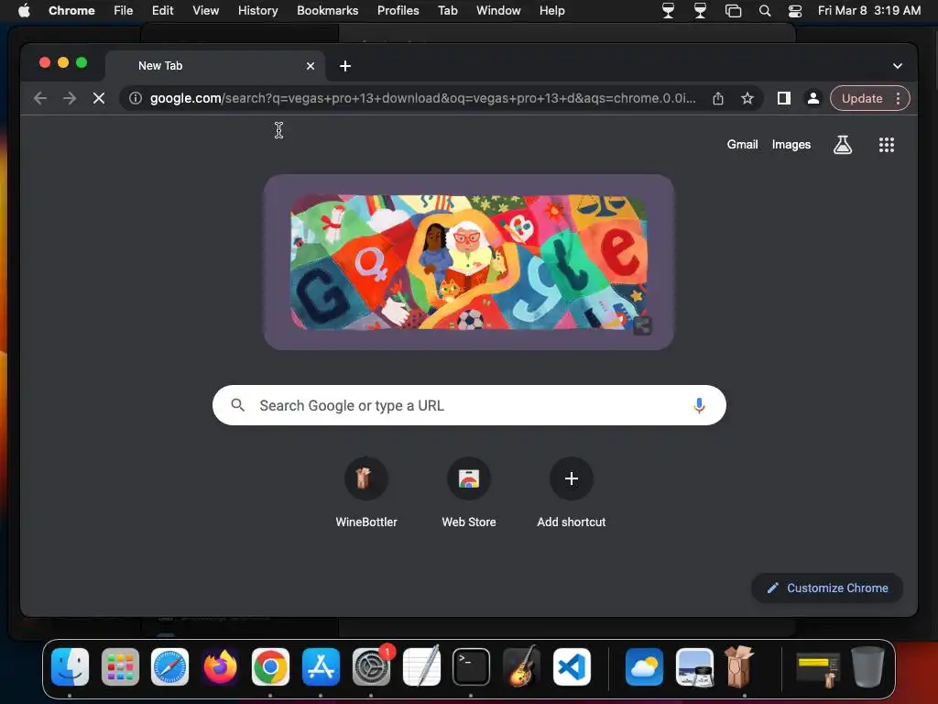Open Chrome's three-dot menu

point(898,98)
